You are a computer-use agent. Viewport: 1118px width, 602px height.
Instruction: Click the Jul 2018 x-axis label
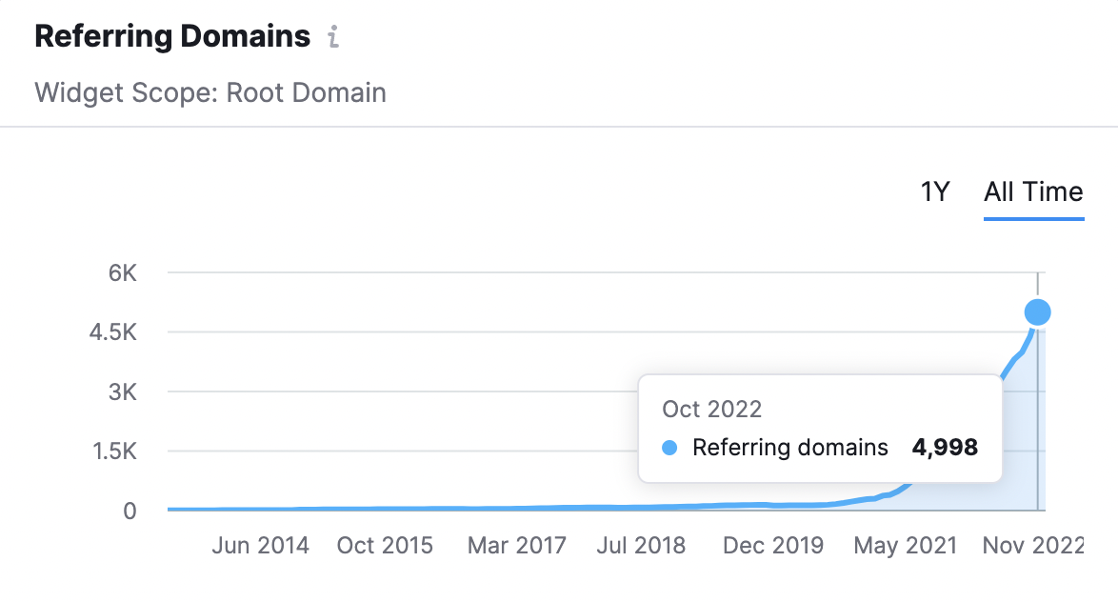(x=641, y=546)
